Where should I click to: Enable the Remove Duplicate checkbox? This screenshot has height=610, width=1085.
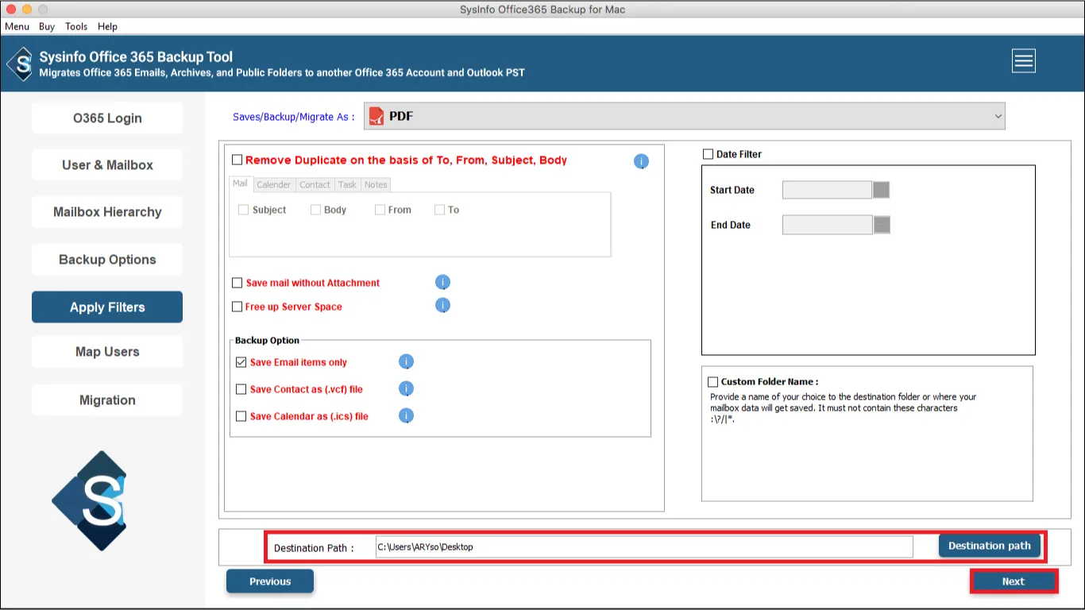point(237,160)
